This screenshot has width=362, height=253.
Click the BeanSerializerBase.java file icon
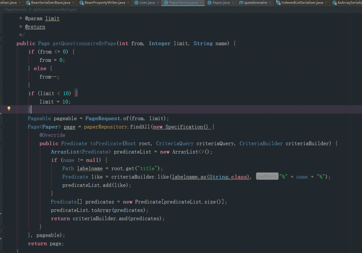(x=28, y=3)
